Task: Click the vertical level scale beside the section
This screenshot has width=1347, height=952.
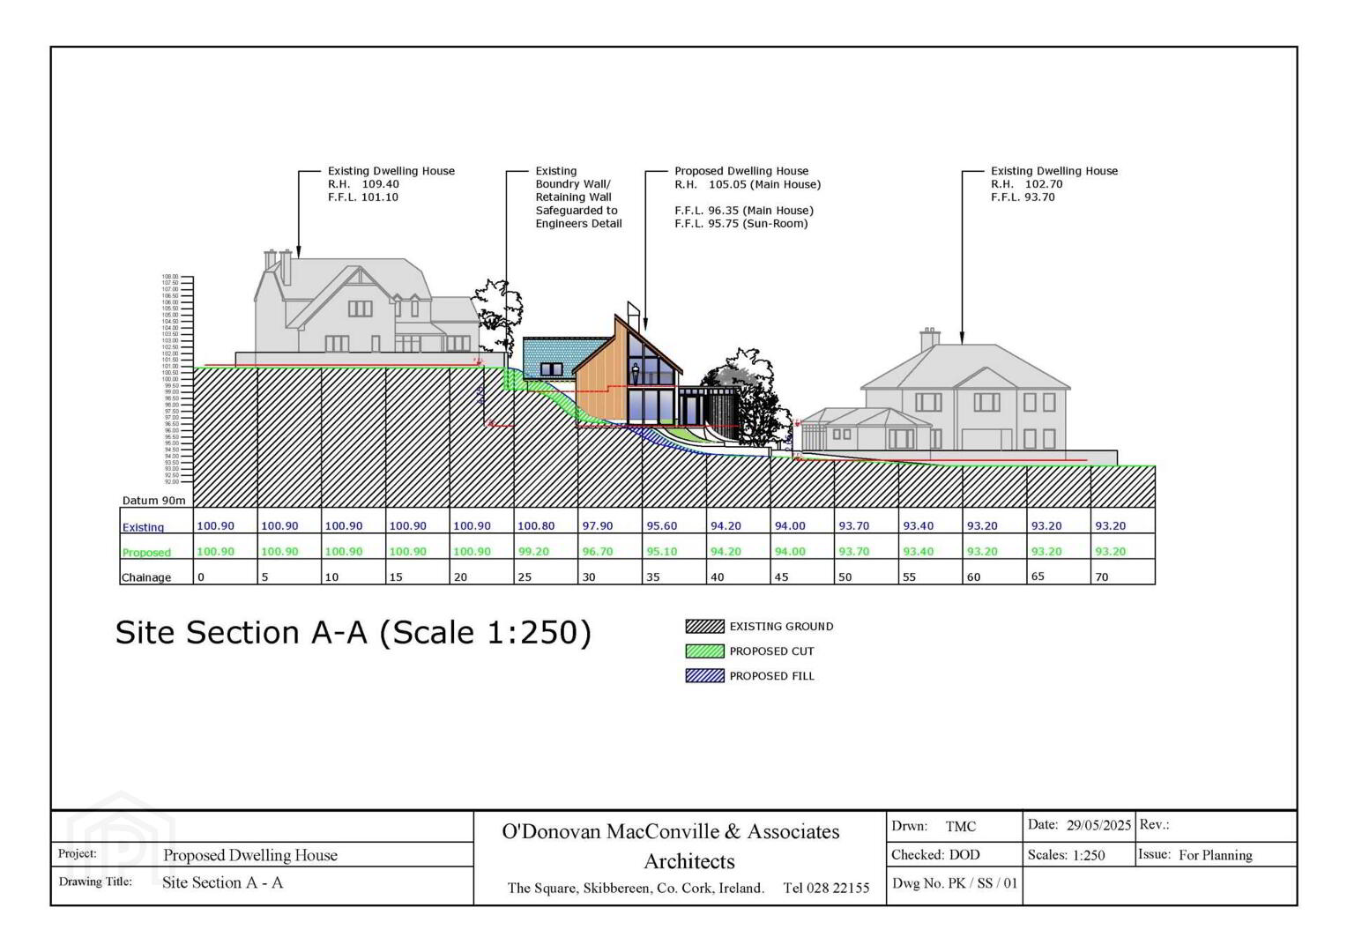Action: [x=176, y=379]
